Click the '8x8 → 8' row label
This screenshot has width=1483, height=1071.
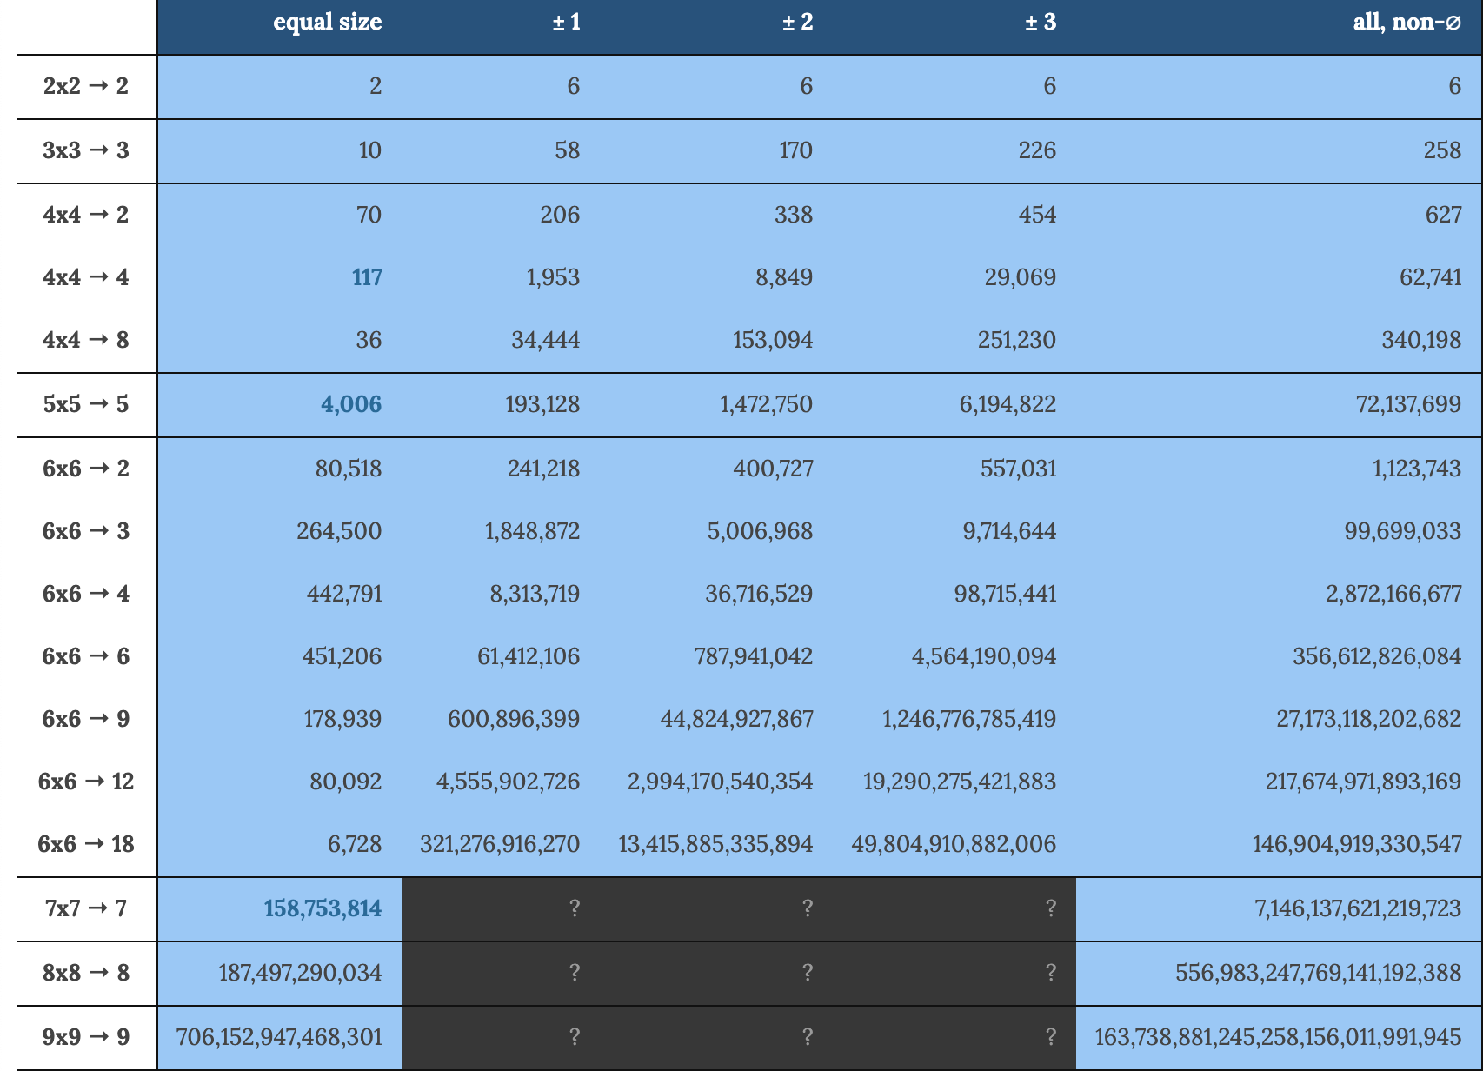pyautogui.click(x=86, y=973)
